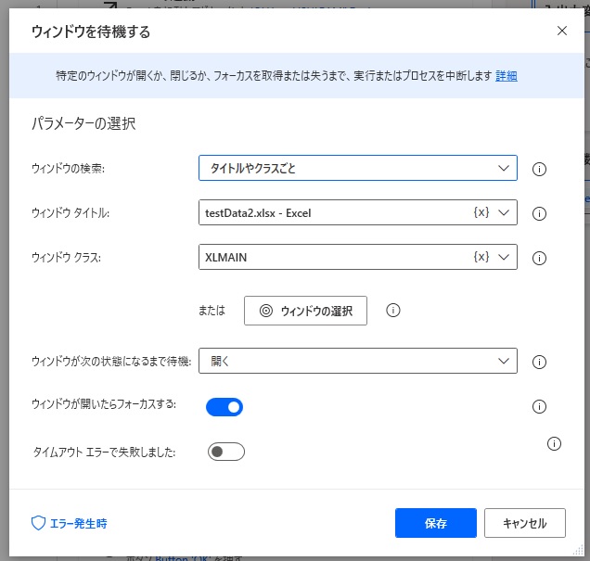Viewport: 590px width, 561px height.
Task: Click info icon beside ウィンドウ タイトル field
Action: pyautogui.click(x=539, y=213)
